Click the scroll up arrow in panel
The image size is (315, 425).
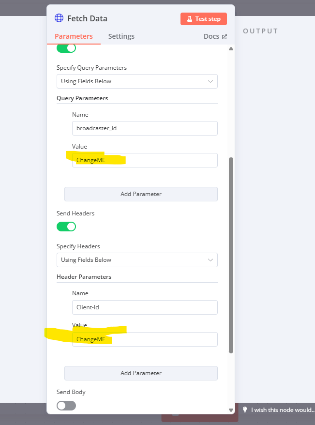click(231, 49)
